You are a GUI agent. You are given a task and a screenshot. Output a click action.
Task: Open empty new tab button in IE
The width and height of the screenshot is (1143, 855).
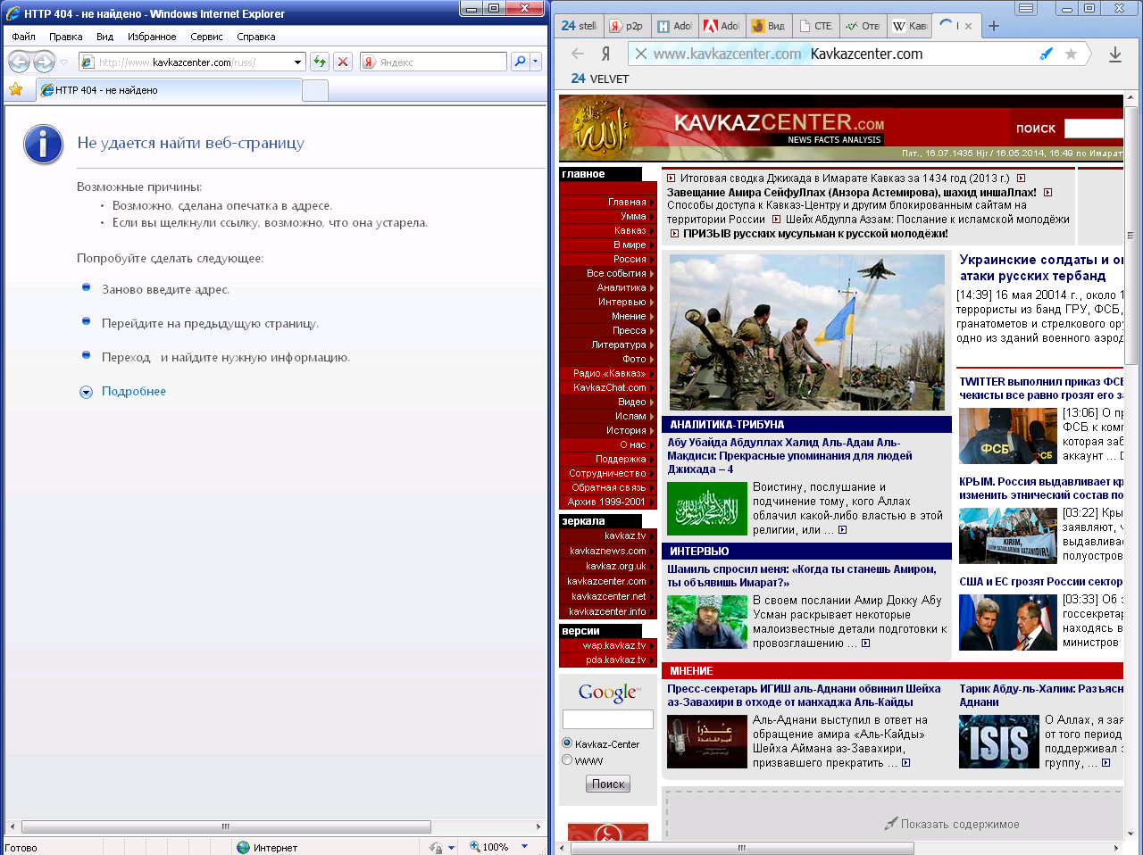(315, 90)
